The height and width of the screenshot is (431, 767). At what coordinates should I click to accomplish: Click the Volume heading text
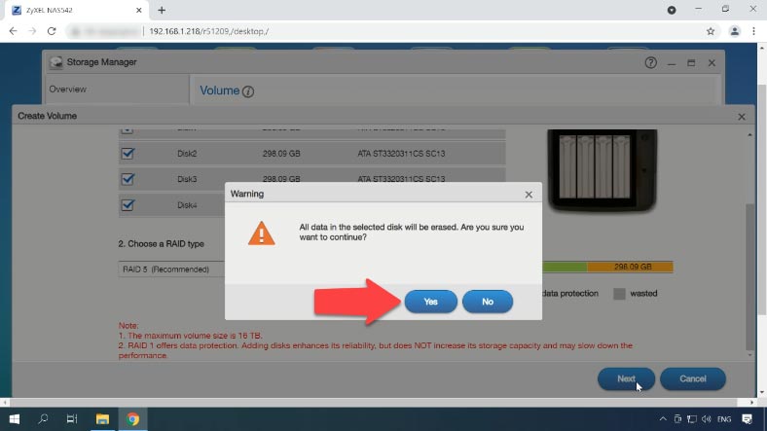(220, 90)
